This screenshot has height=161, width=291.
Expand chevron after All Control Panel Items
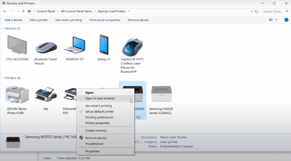[x=95, y=11]
